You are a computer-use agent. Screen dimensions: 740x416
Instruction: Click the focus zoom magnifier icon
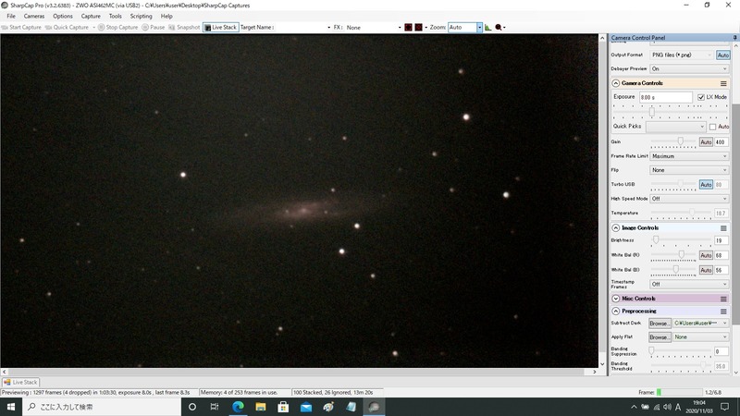click(x=499, y=28)
